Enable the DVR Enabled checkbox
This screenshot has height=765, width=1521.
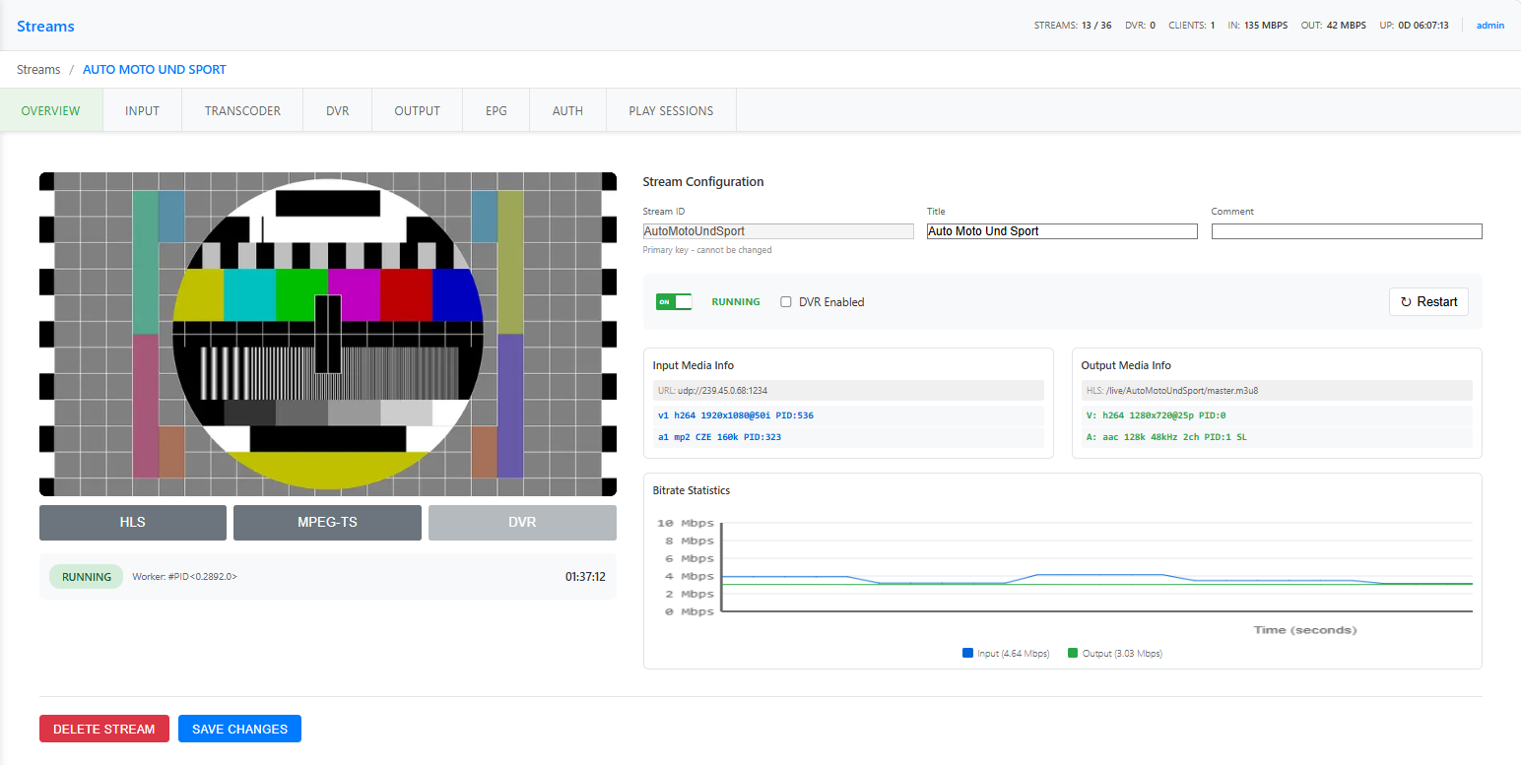click(x=786, y=302)
